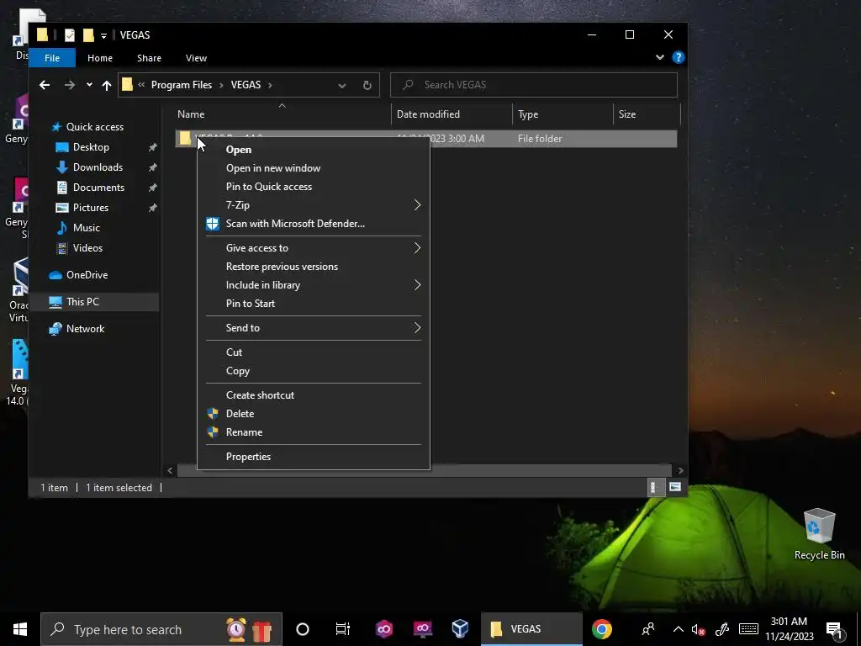Click the Search VEGAS field
The width and height of the screenshot is (861, 646).
point(534,85)
